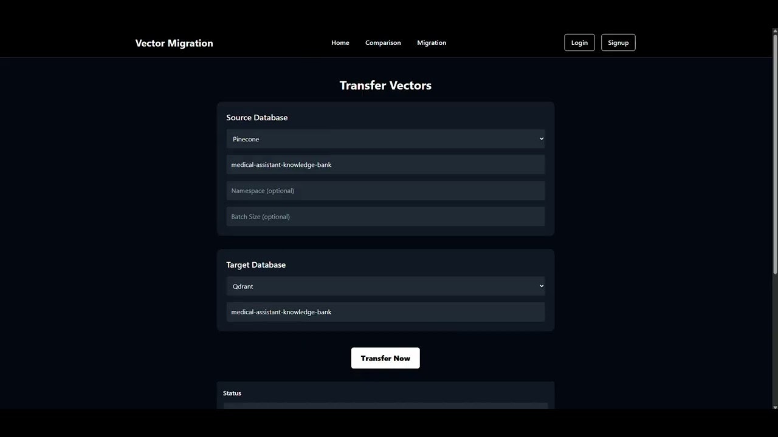Screen dimensions: 778x437
Task: Open the source database dropdown showing Pinecone
Action: coord(385,138)
